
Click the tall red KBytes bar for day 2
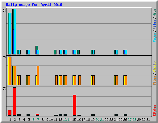pyautogui.click(x=14, y=101)
